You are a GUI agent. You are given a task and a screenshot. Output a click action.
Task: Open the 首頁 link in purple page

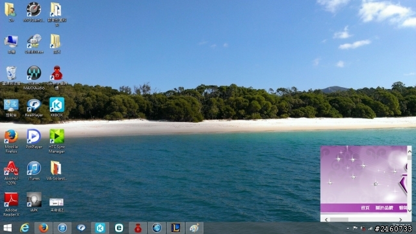(365, 208)
